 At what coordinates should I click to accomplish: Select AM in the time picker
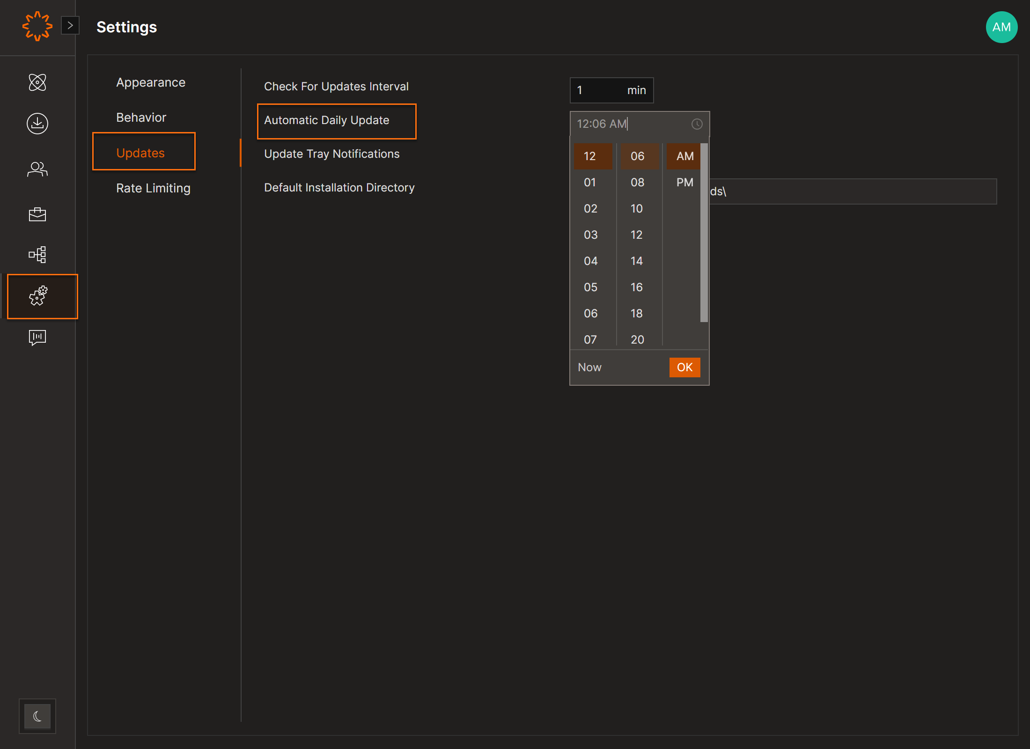pyautogui.click(x=684, y=156)
